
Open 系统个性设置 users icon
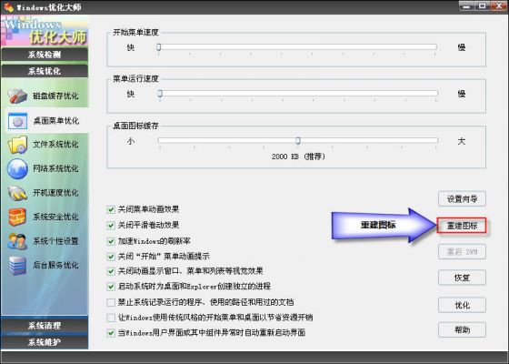pos(17,241)
